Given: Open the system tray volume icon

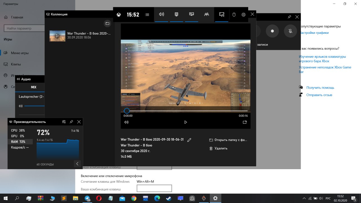Looking at the screenshot, I should [x=321, y=198].
